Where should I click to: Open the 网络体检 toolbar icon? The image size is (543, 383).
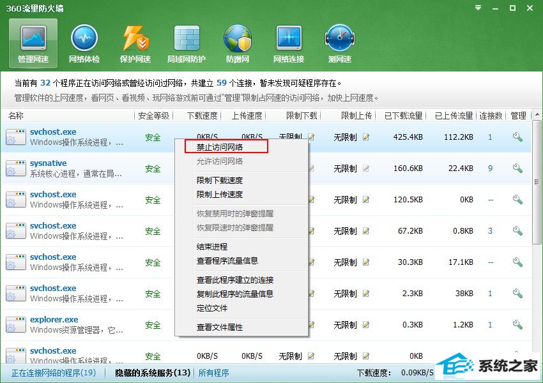click(x=84, y=44)
